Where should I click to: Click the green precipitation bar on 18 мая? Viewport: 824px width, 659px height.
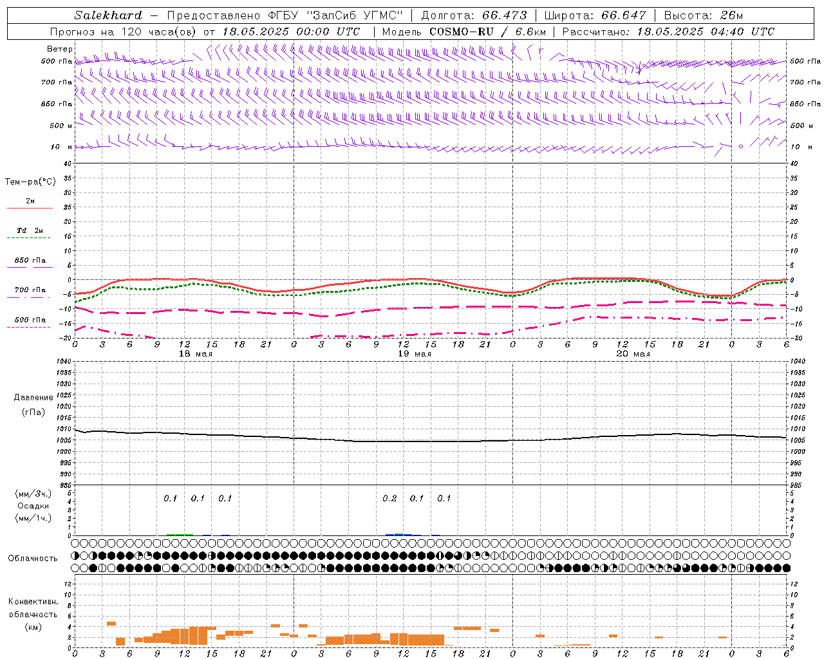180,534
